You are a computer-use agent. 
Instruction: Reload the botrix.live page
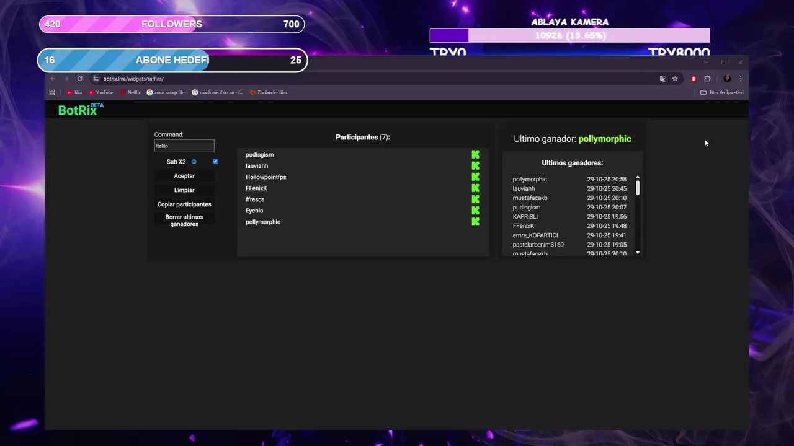point(79,79)
